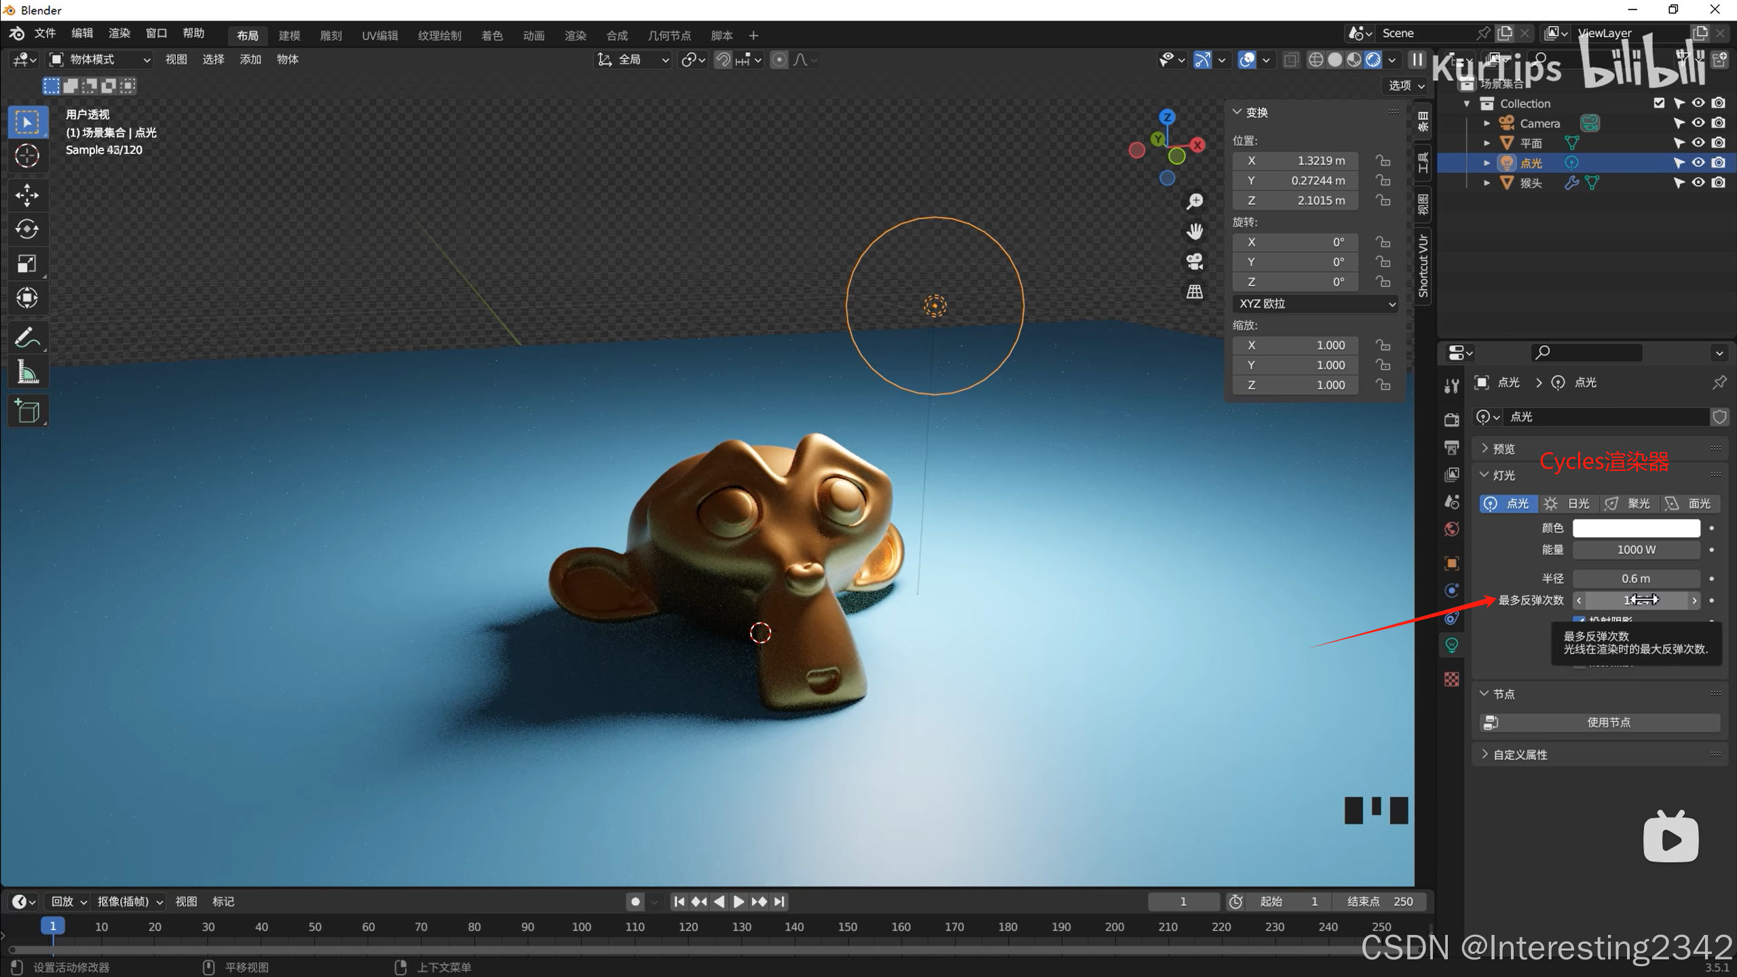The height and width of the screenshot is (977, 1737).
Task: Choose the Annotate pencil tool
Action: [27, 338]
